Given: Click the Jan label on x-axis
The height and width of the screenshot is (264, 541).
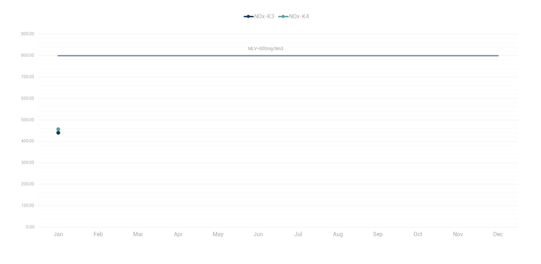Looking at the screenshot, I should 58,234.
